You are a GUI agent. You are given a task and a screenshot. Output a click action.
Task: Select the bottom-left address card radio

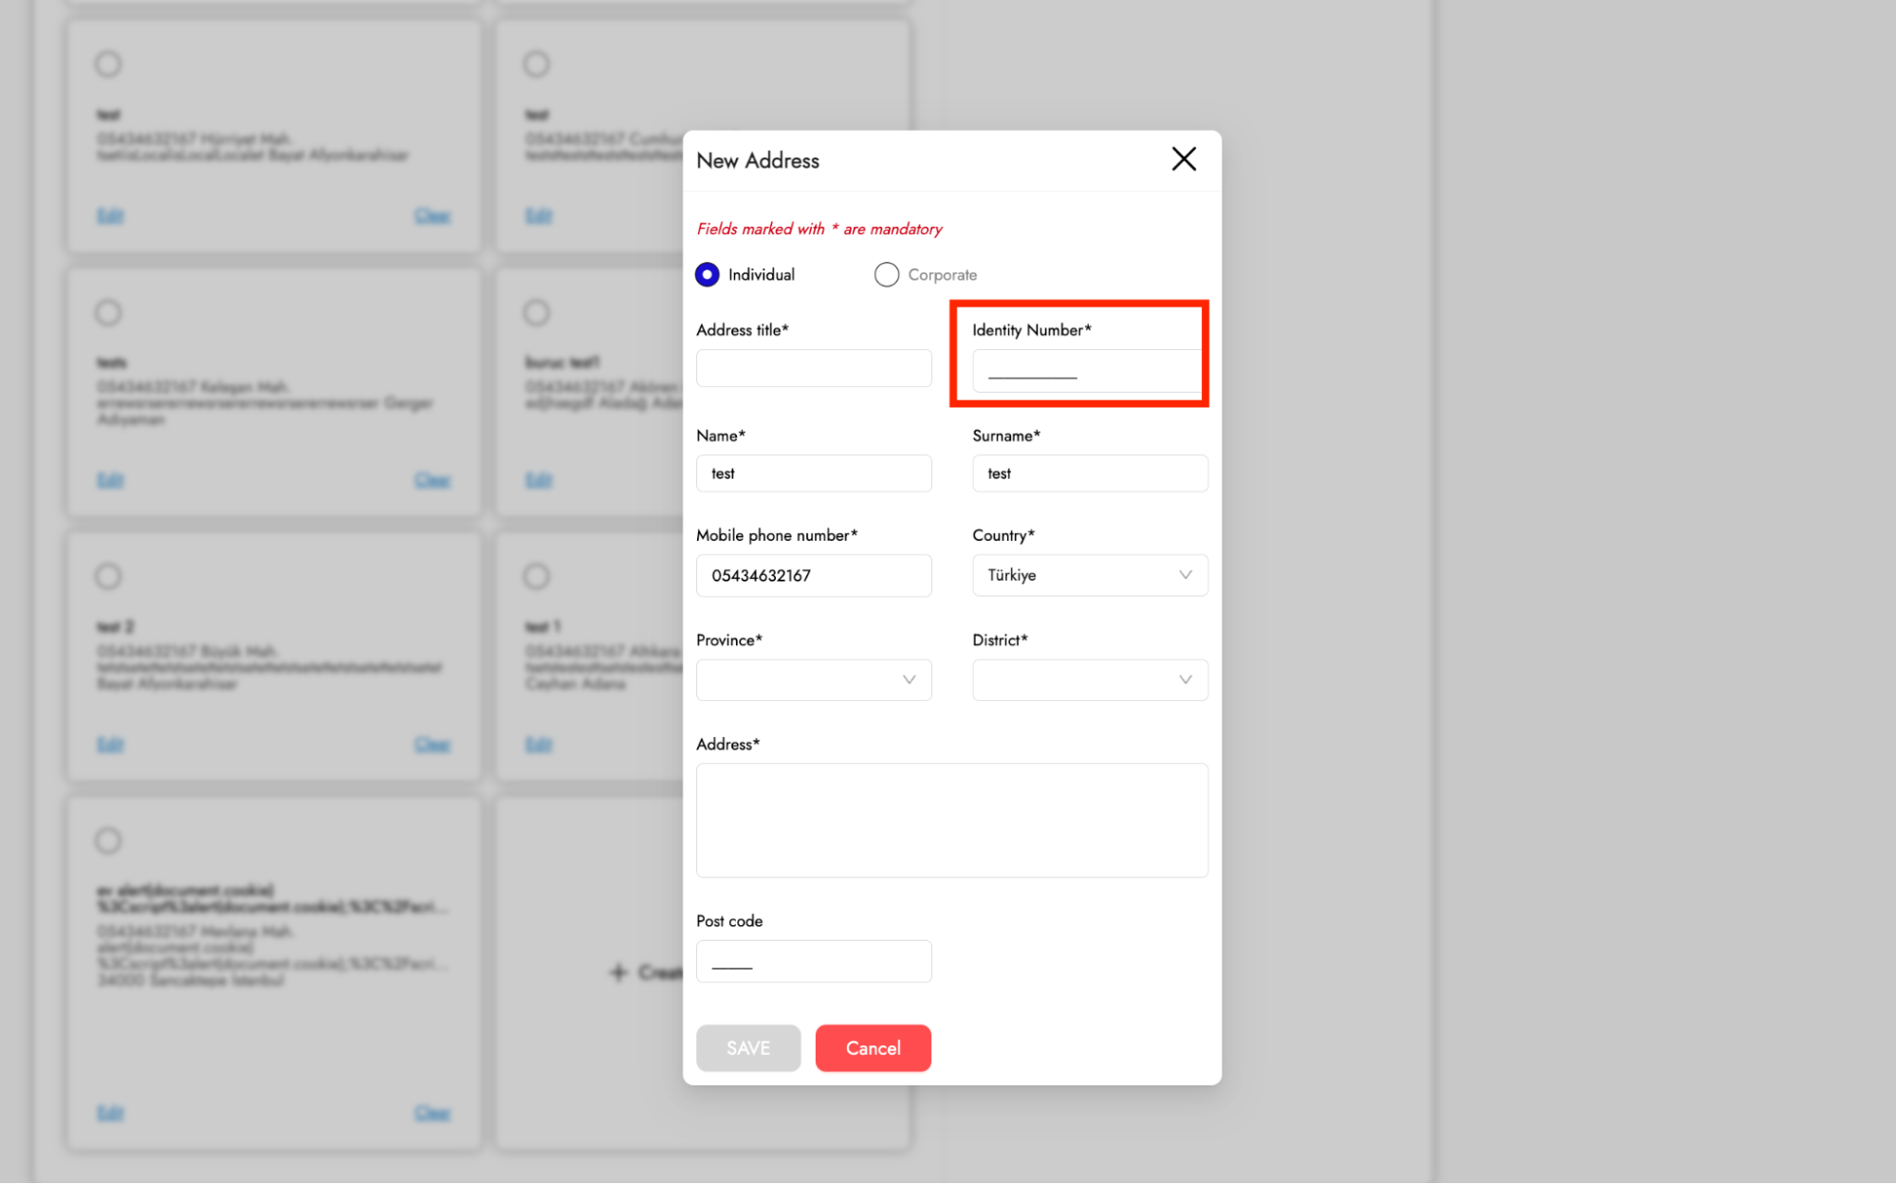[108, 841]
